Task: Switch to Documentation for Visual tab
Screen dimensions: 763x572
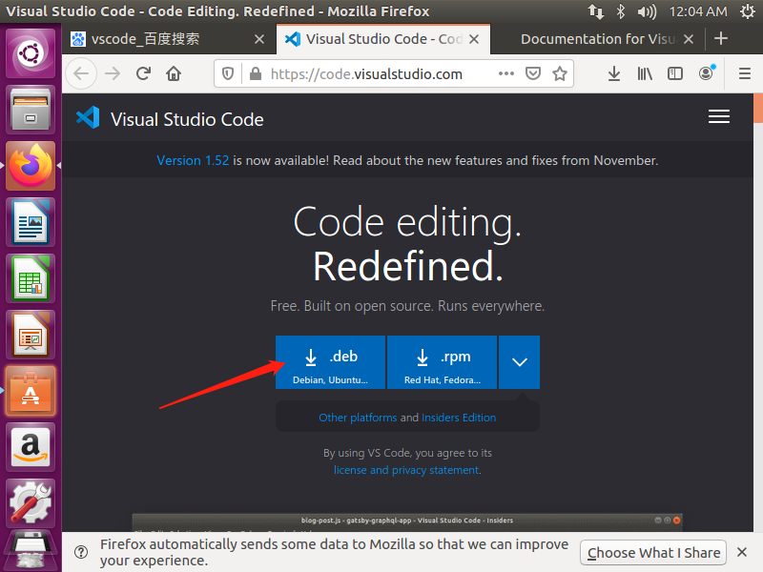Action: [x=598, y=39]
